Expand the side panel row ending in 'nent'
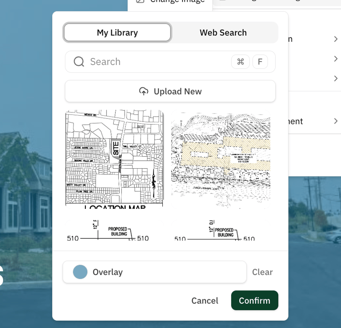 click(x=315, y=121)
